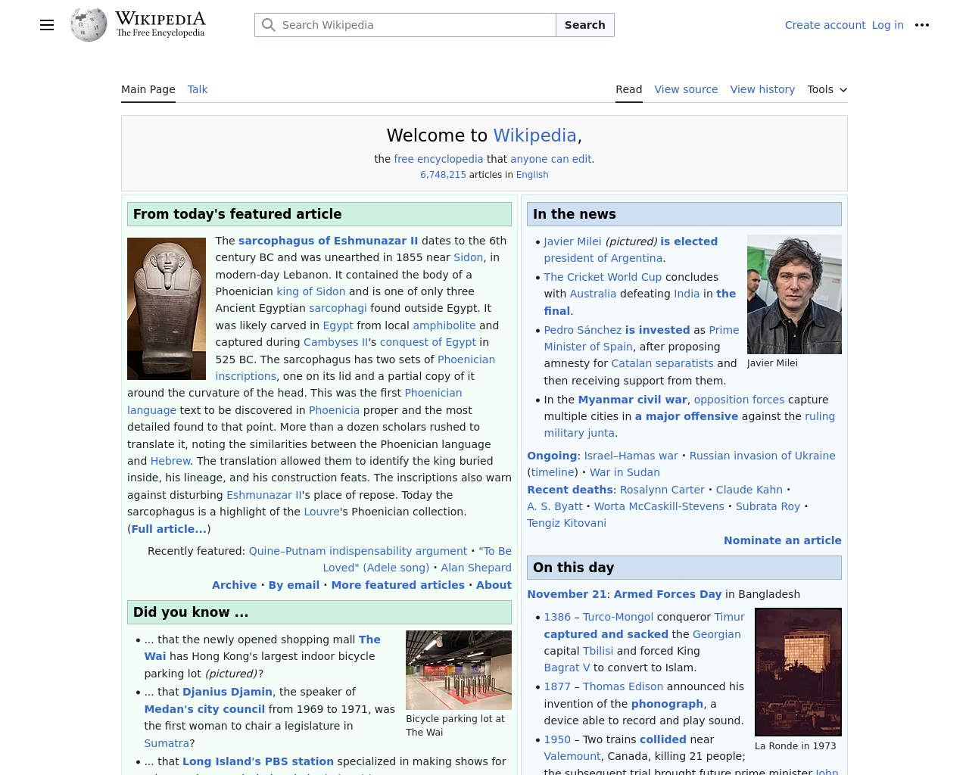Click the Pedro Sánchez link

click(583, 330)
